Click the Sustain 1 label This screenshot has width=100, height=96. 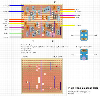[x=78, y=12]
